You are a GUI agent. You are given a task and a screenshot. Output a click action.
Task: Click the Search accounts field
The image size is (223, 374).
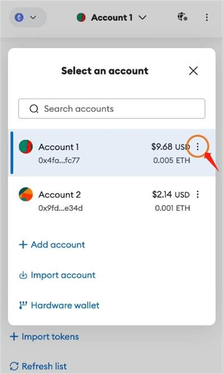pyautogui.click(x=112, y=109)
